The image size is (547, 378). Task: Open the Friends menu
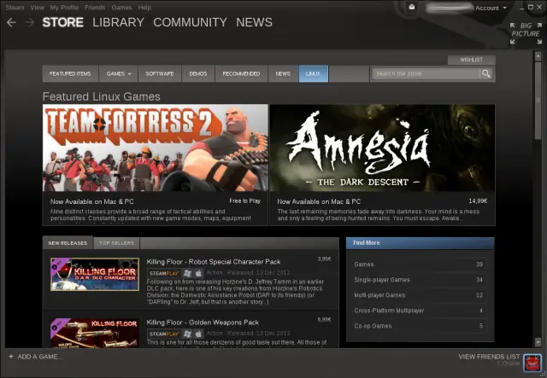(x=95, y=8)
